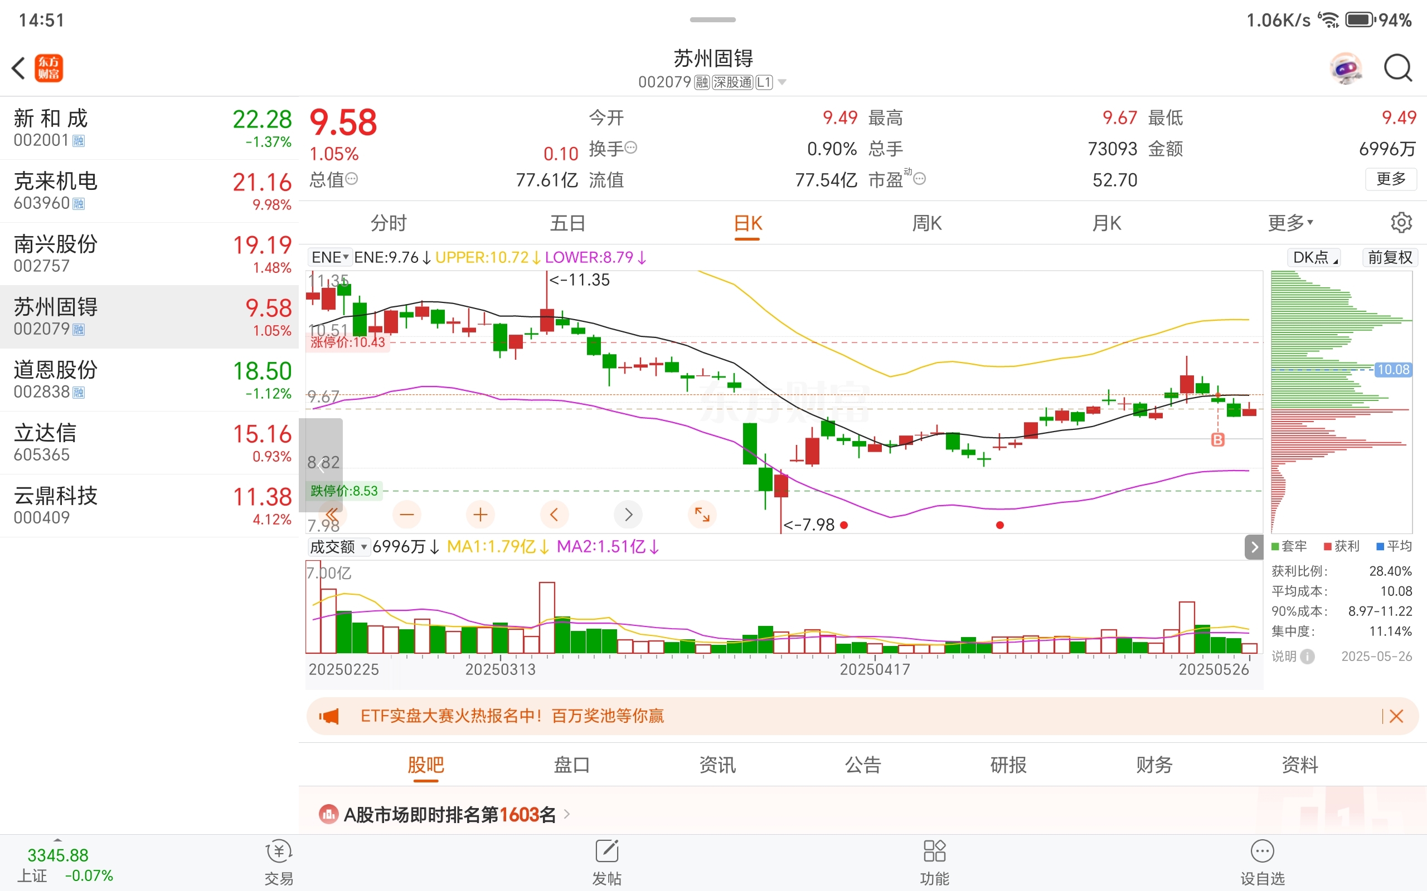Tap the 更多 quote details button
The width and height of the screenshot is (1427, 891).
(x=1391, y=179)
